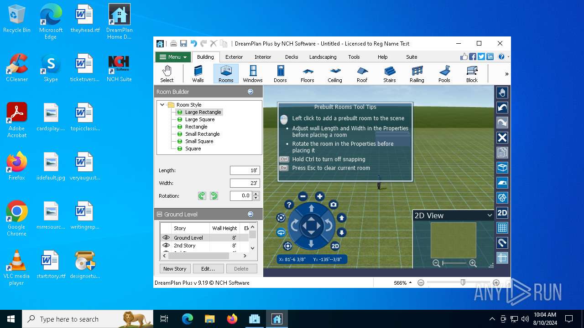Click the status bar zoom slider handle
Viewport: 584px width, 328px height.
pos(463,282)
